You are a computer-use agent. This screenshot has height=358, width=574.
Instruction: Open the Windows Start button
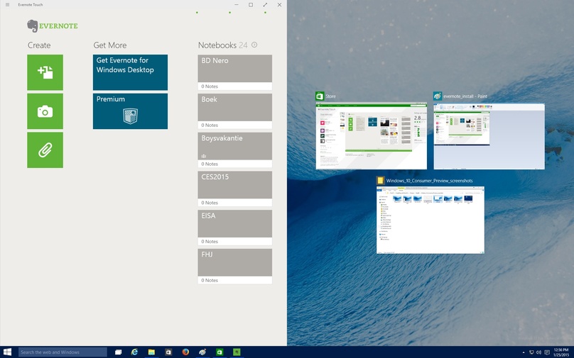[x=7, y=352]
